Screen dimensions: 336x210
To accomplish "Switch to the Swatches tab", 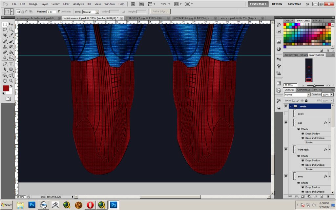I will [x=303, y=21].
